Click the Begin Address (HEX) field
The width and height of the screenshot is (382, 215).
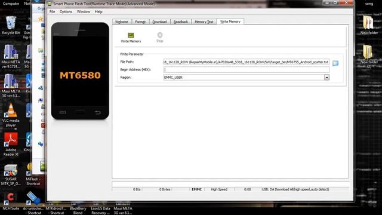click(246, 70)
